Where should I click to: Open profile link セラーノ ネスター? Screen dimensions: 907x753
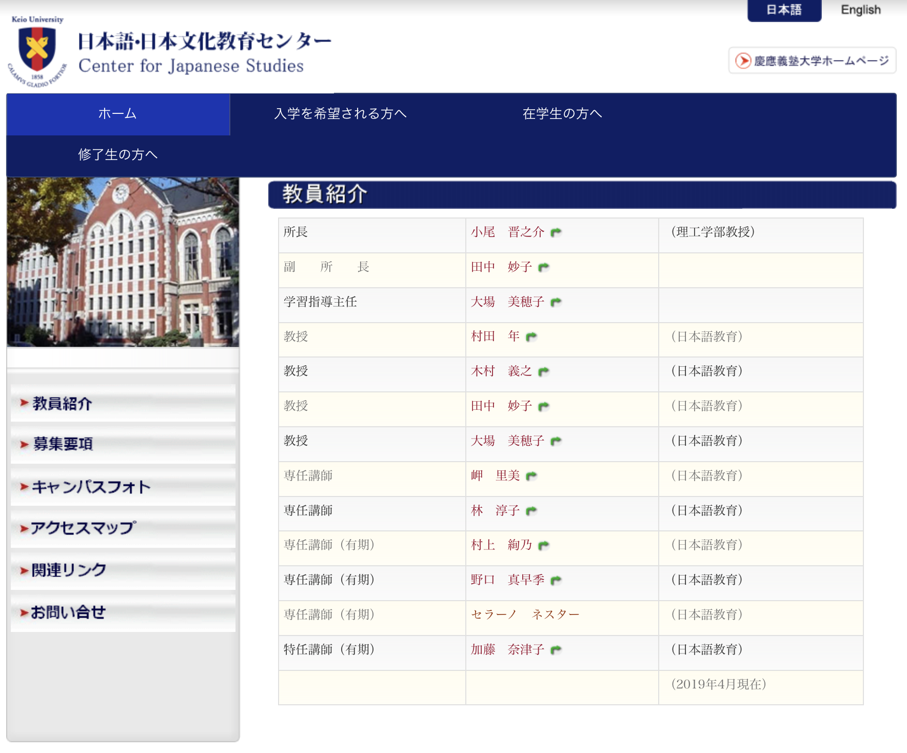click(525, 615)
